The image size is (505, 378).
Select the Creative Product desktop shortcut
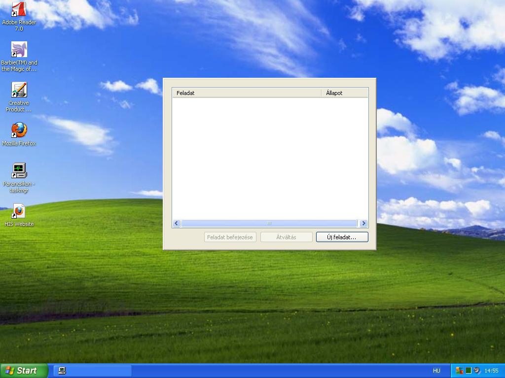tap(19, 97)
